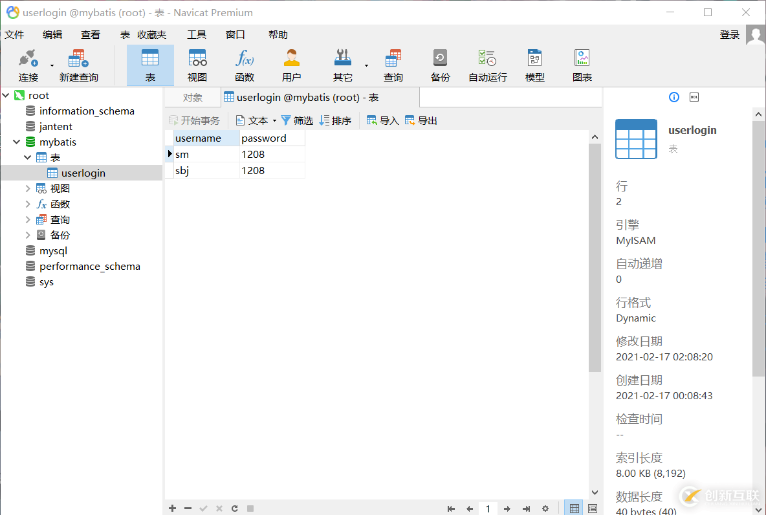Click the 导出 export button
The width and height of the screenshot is (766, 515).
421,121
